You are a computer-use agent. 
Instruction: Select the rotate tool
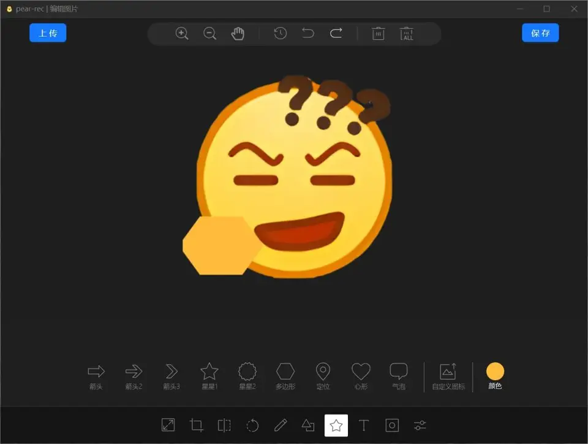[252, 425]
